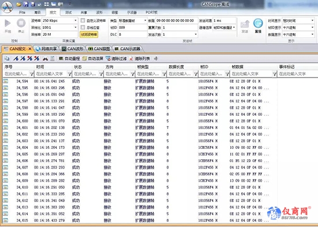Viewport: 318px width, 227px height.
Task: Click the Clear List (清除列表) toolbar icon
Action: click(131, 59)
